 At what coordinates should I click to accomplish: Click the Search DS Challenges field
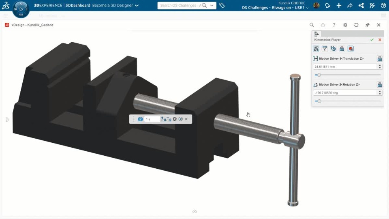pos(181,5)
